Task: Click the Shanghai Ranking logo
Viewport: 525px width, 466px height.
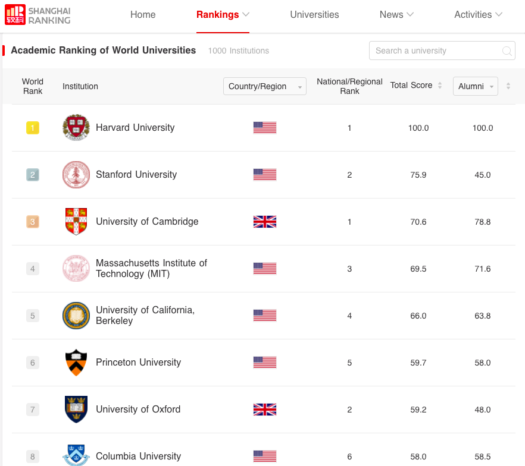Action: 37,16
